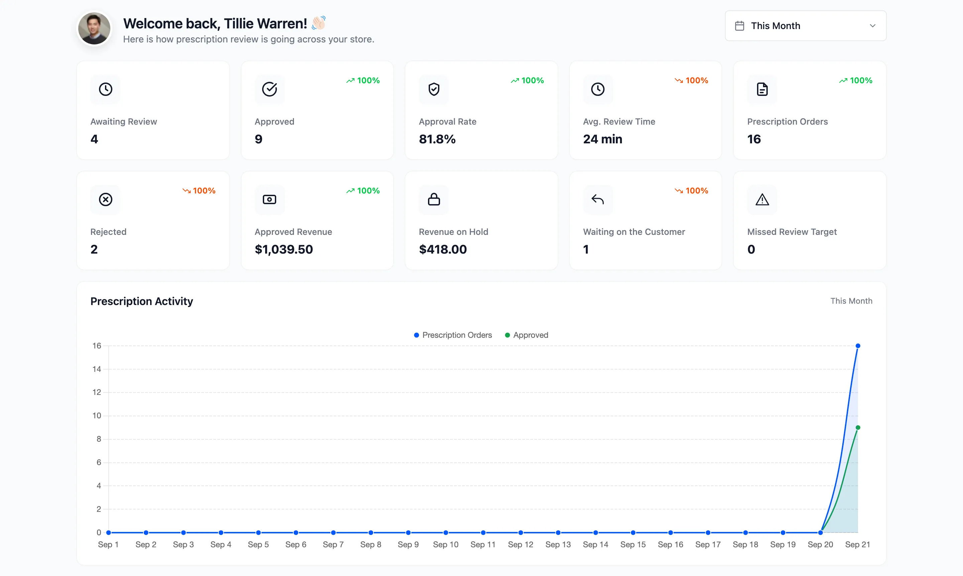Click the calendar icon in date selector

[x=740, y=26]
